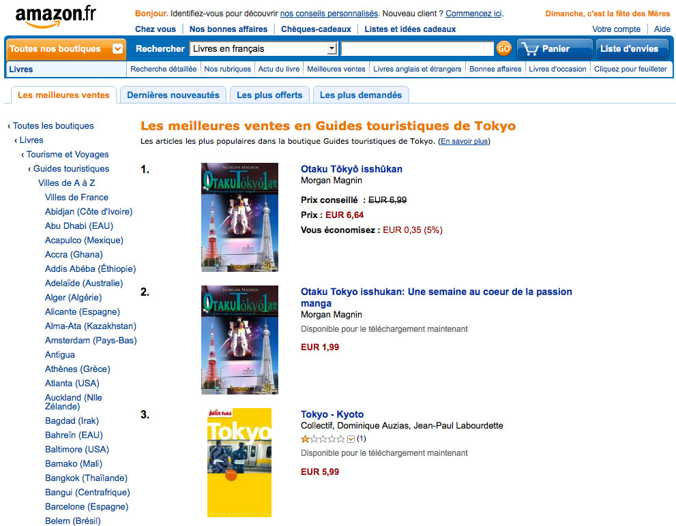The image size is (676, 526).
Task: Open the Les plus demandés tab
Action: (361, 95)
